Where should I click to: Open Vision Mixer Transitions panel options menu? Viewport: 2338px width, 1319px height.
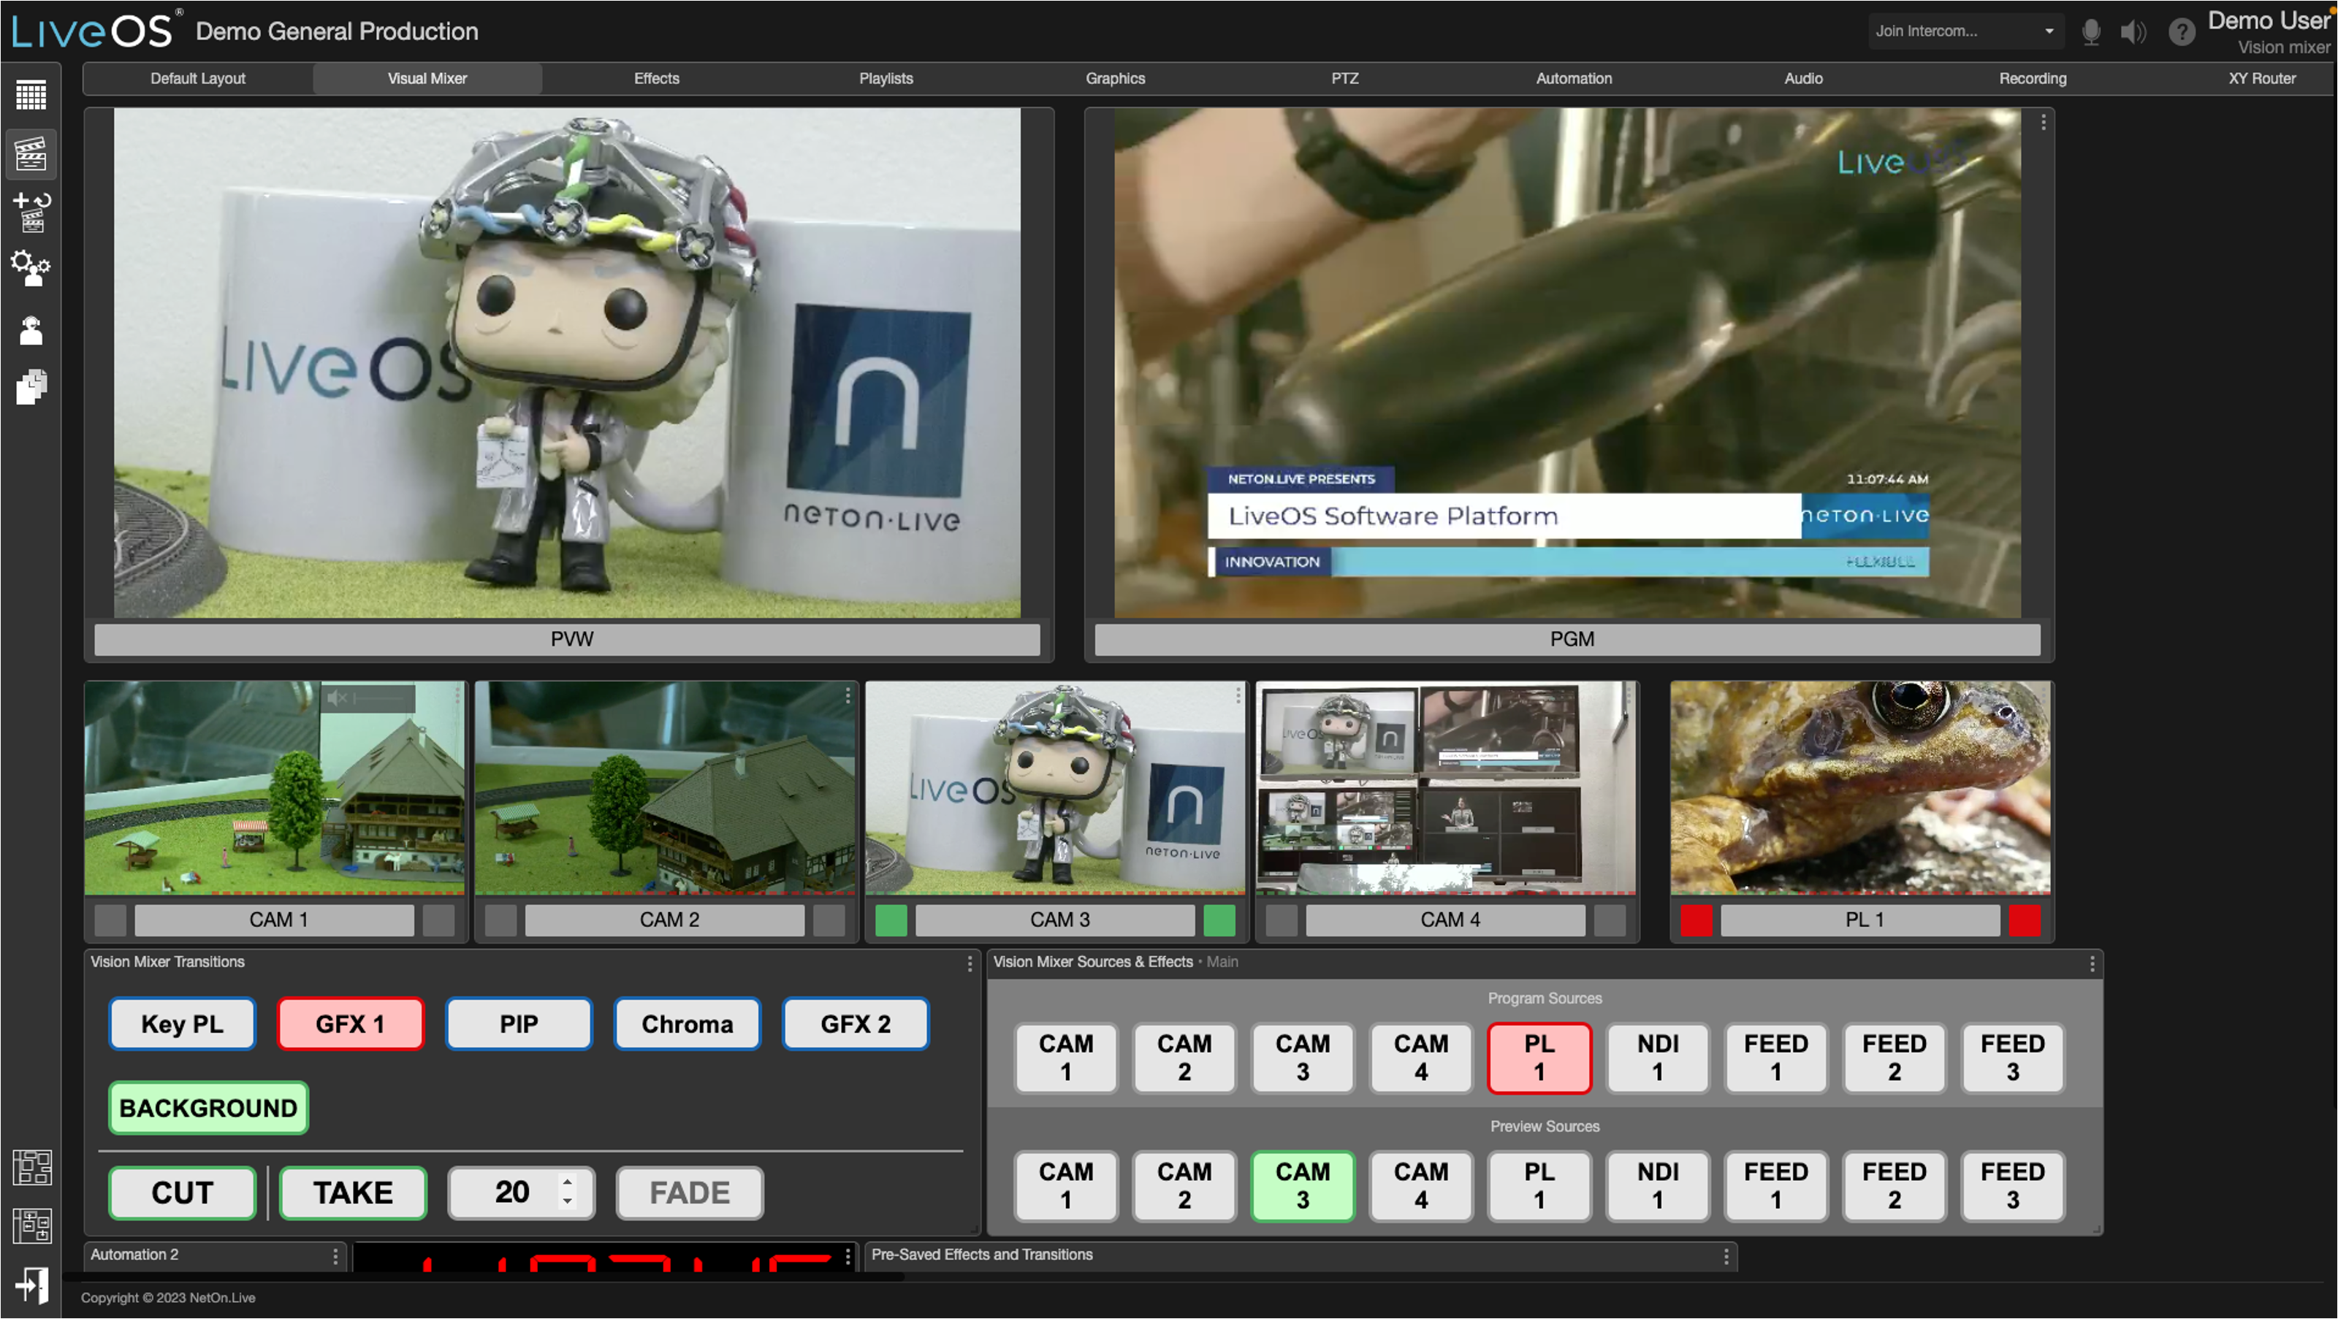(970, 963)
